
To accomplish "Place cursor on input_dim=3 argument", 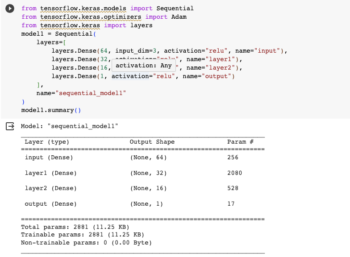I will point(136,51).
